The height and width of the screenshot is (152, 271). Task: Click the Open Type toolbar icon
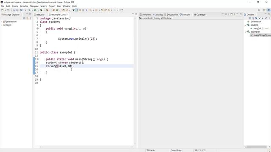coord(64,10)
